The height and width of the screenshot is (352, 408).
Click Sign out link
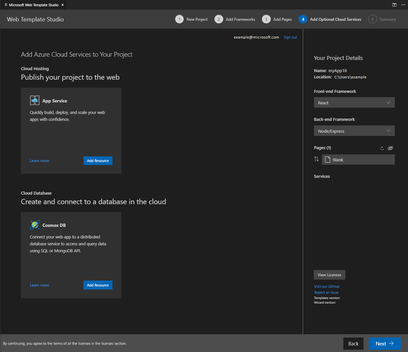click(290, 37)
